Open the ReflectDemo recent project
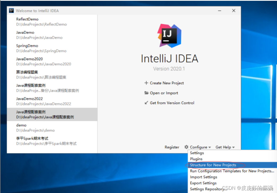Viewport: 277px width, 193px height. 52,22
